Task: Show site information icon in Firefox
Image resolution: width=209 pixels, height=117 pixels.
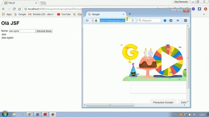Action: [93, 20]
